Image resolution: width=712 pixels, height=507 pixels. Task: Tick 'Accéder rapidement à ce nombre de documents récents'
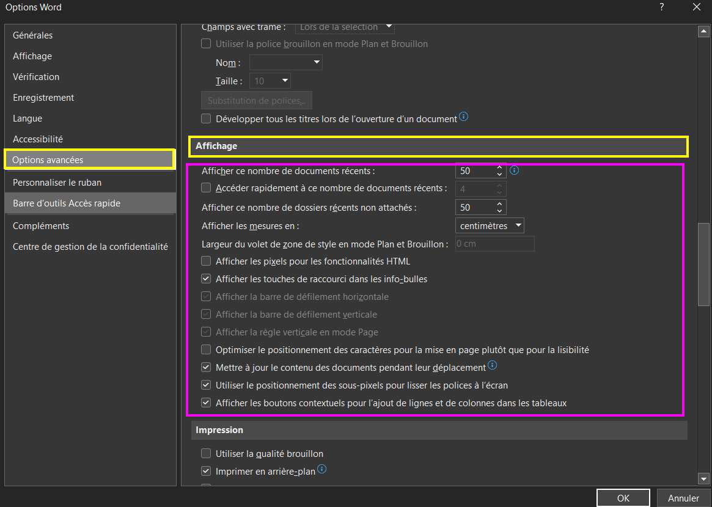point(206,188)
